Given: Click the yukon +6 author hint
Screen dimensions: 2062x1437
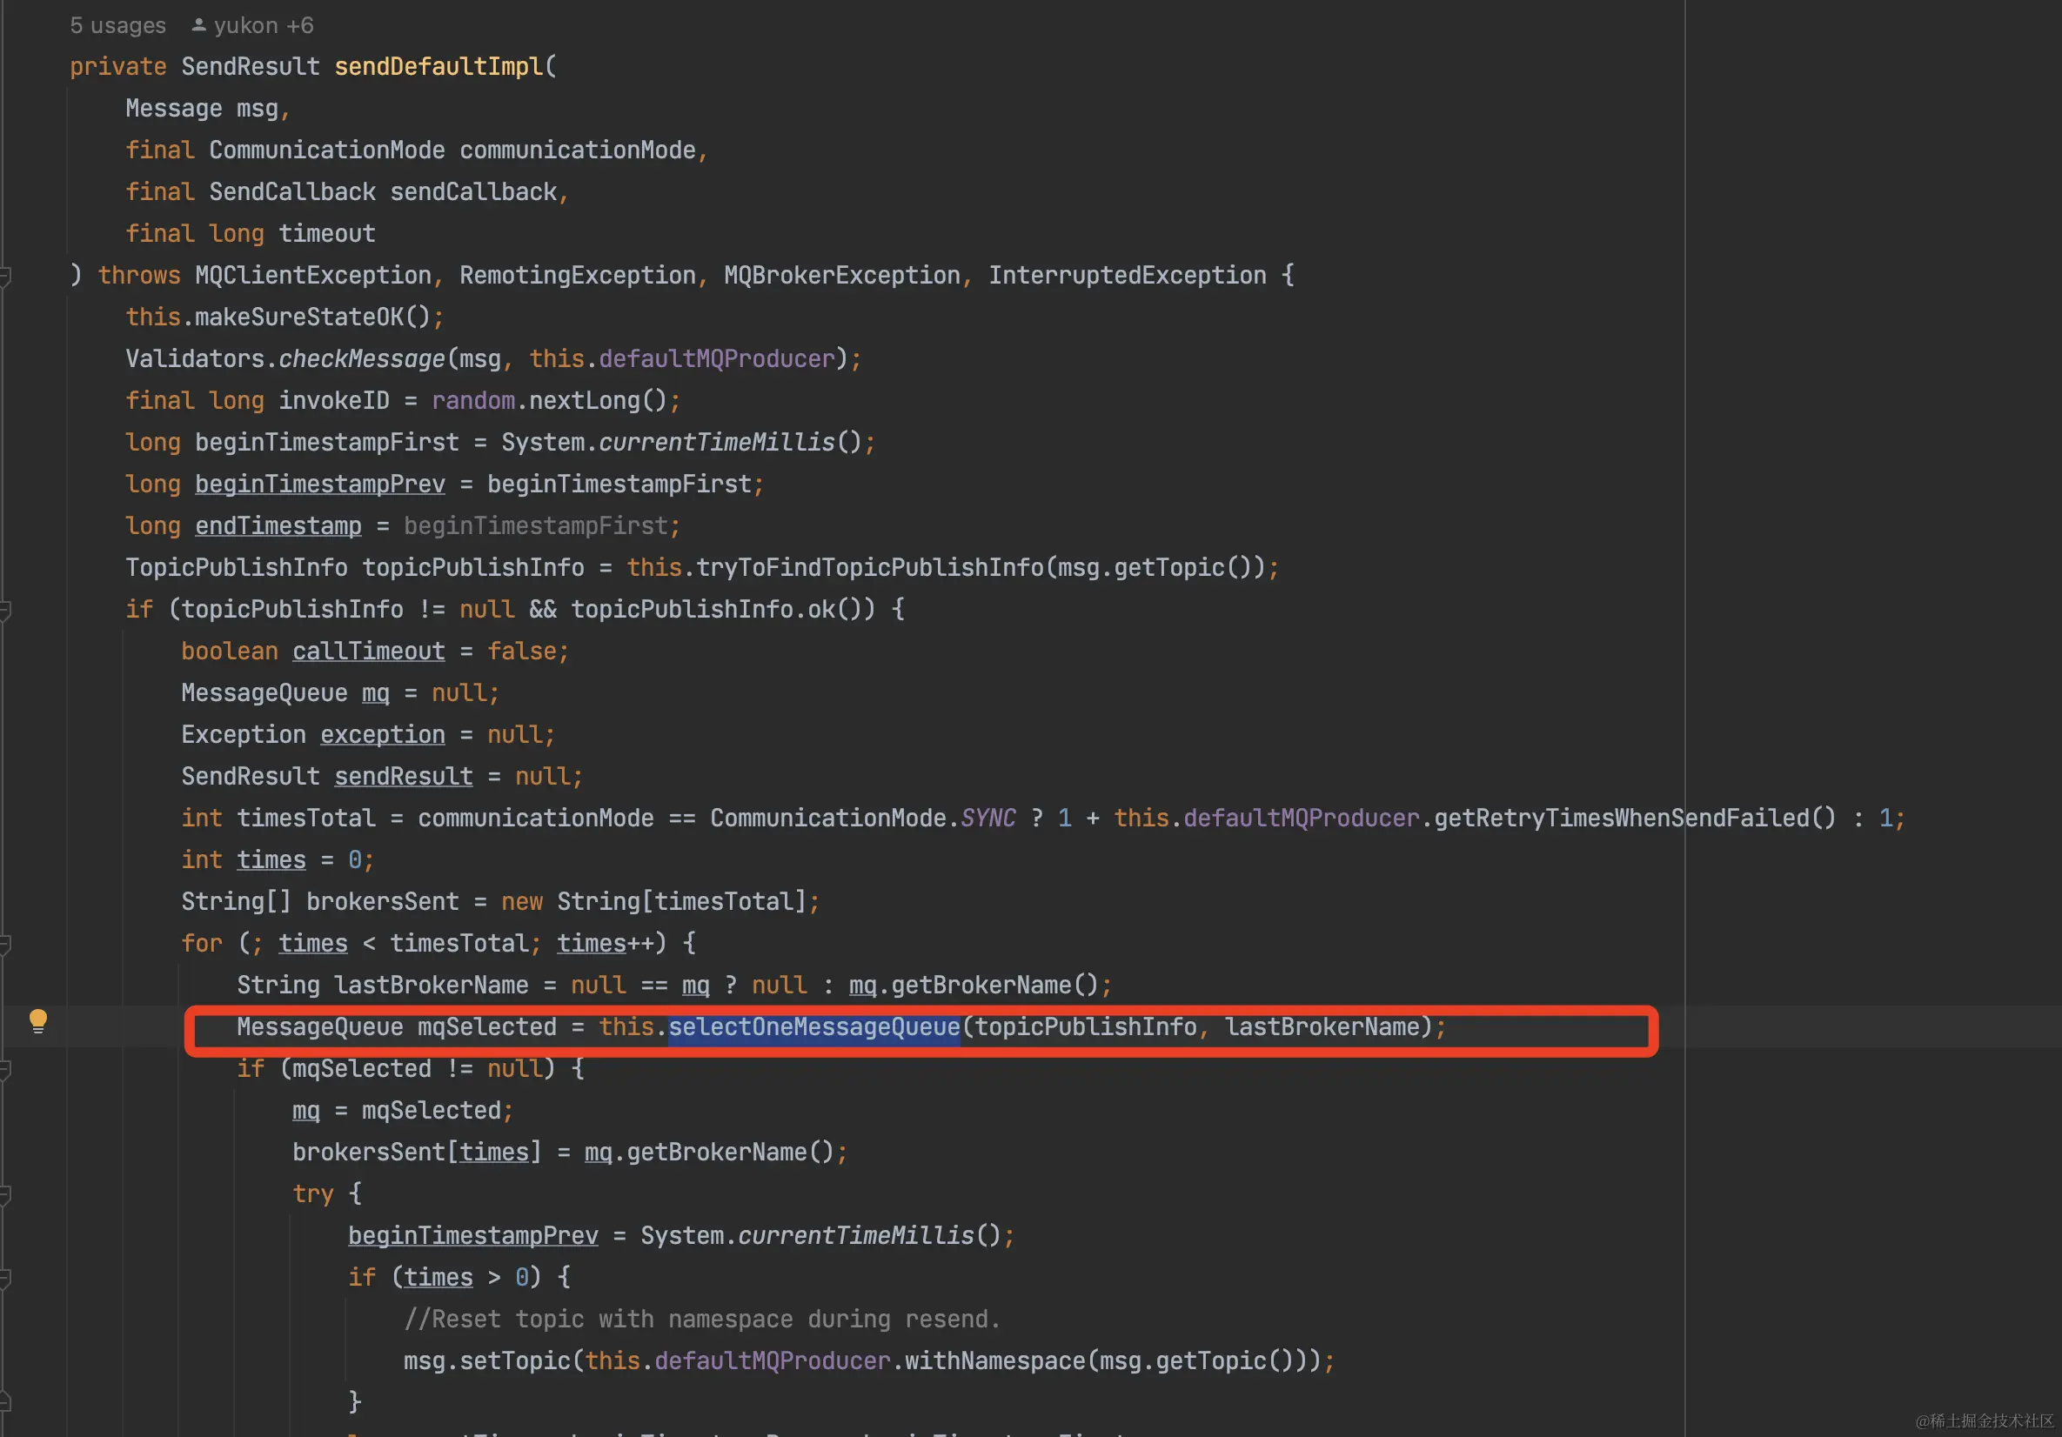Looking at the screenshot, I should 263,25.
